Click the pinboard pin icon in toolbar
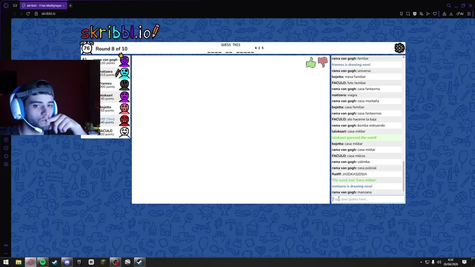Image resolution: width=475 pixels, height=267 pixels. (x=401, y=14)
